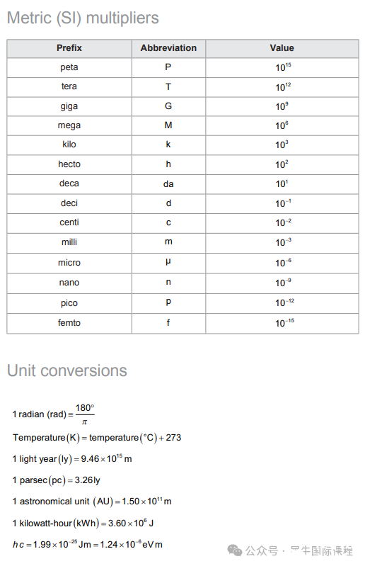Select the 'giga' prefix cell
Screen dimensions: 365x566
point(69,106)
